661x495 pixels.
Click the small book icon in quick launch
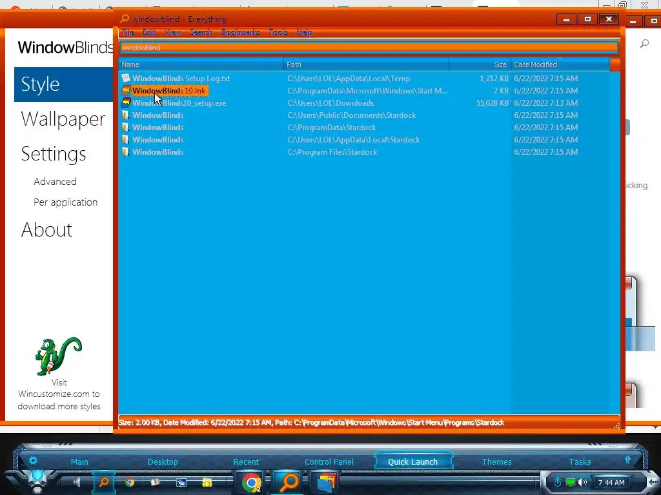156,482
